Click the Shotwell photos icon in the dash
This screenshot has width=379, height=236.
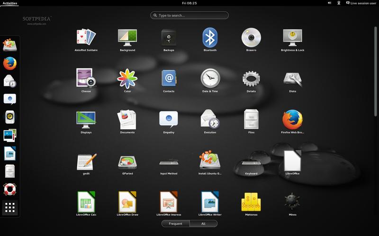[x=10, y=135]
